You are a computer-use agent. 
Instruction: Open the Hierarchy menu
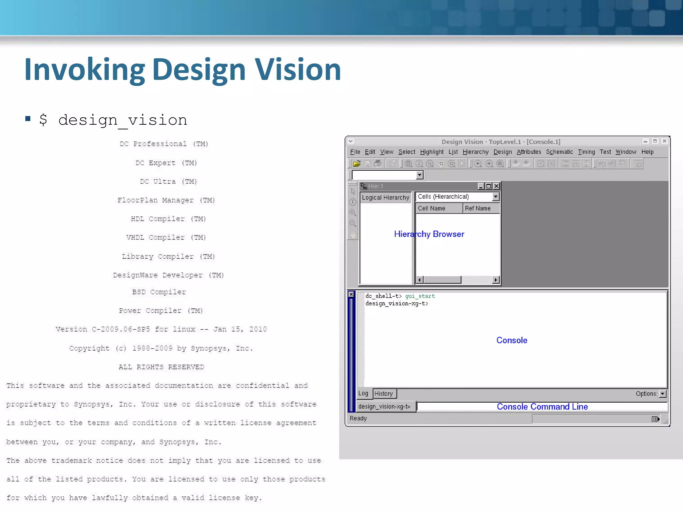point(476,152)
